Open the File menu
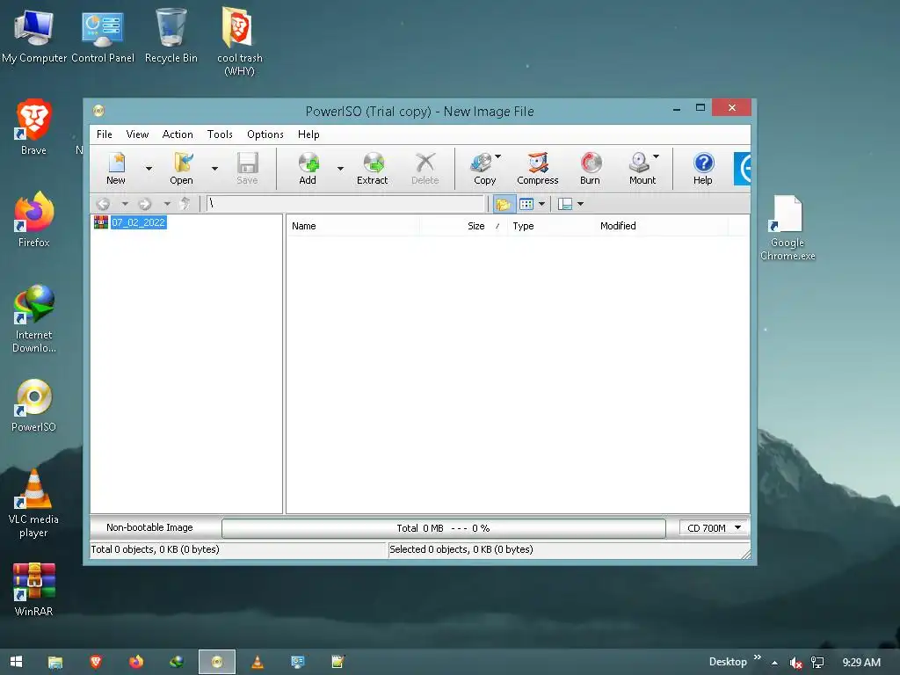 (105, 134)
